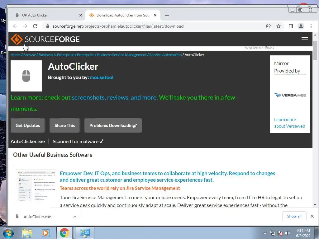The width and height of the screenshot is (319, 239).
Task: Open the Control Panel taskbar icon
Action: (85, 233)
